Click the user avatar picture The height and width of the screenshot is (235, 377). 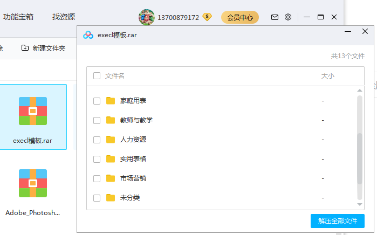(x=147, y=17)
